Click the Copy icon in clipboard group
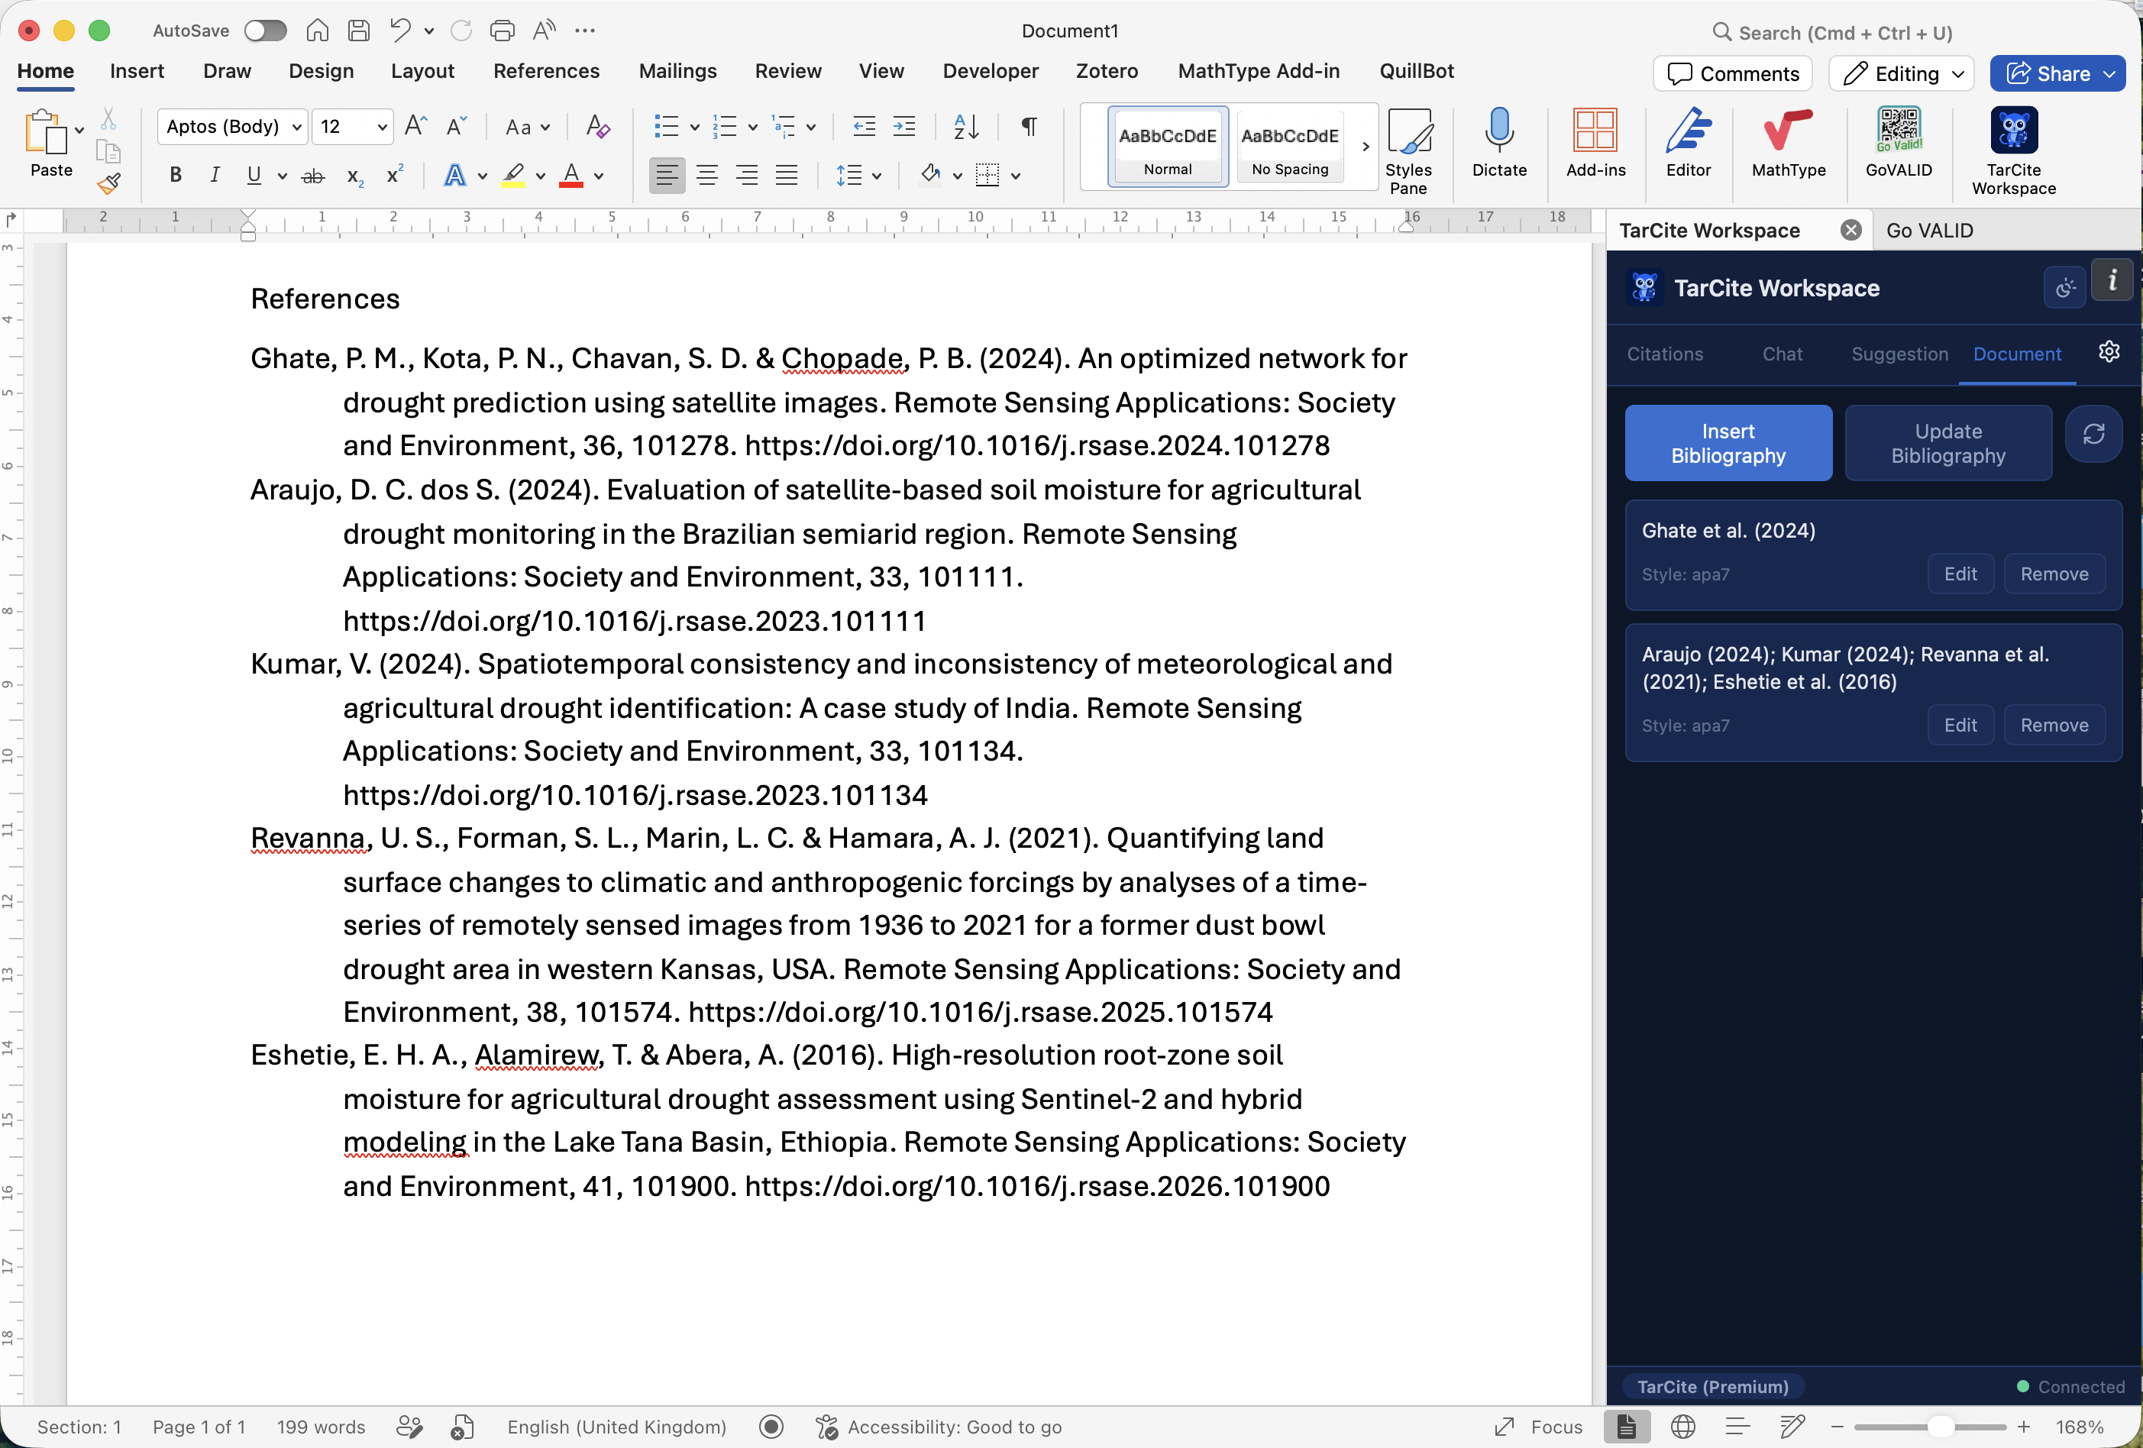 pos(108,151)
